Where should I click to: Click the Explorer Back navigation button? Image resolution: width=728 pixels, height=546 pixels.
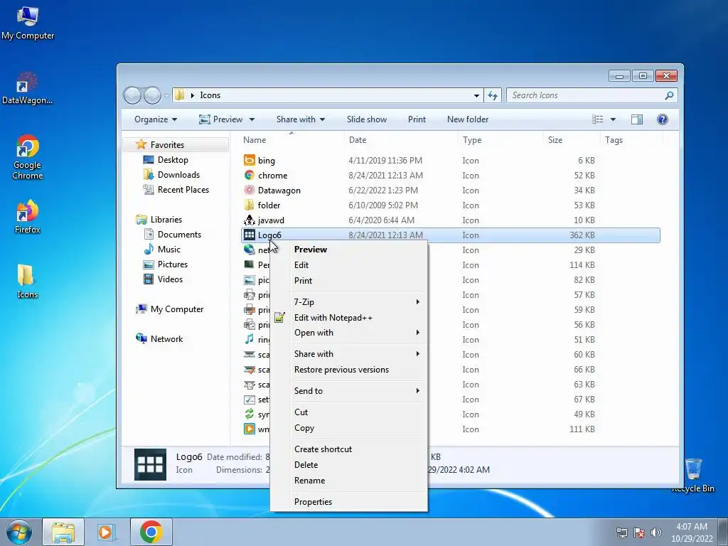(132, 95)
